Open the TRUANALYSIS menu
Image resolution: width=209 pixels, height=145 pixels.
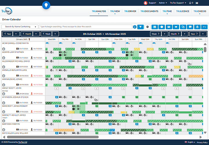click(x=99, y=11)
